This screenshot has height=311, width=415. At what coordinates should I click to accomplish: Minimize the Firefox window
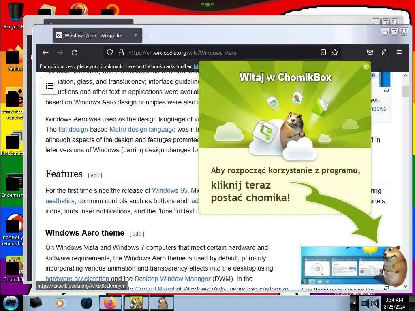385,32
